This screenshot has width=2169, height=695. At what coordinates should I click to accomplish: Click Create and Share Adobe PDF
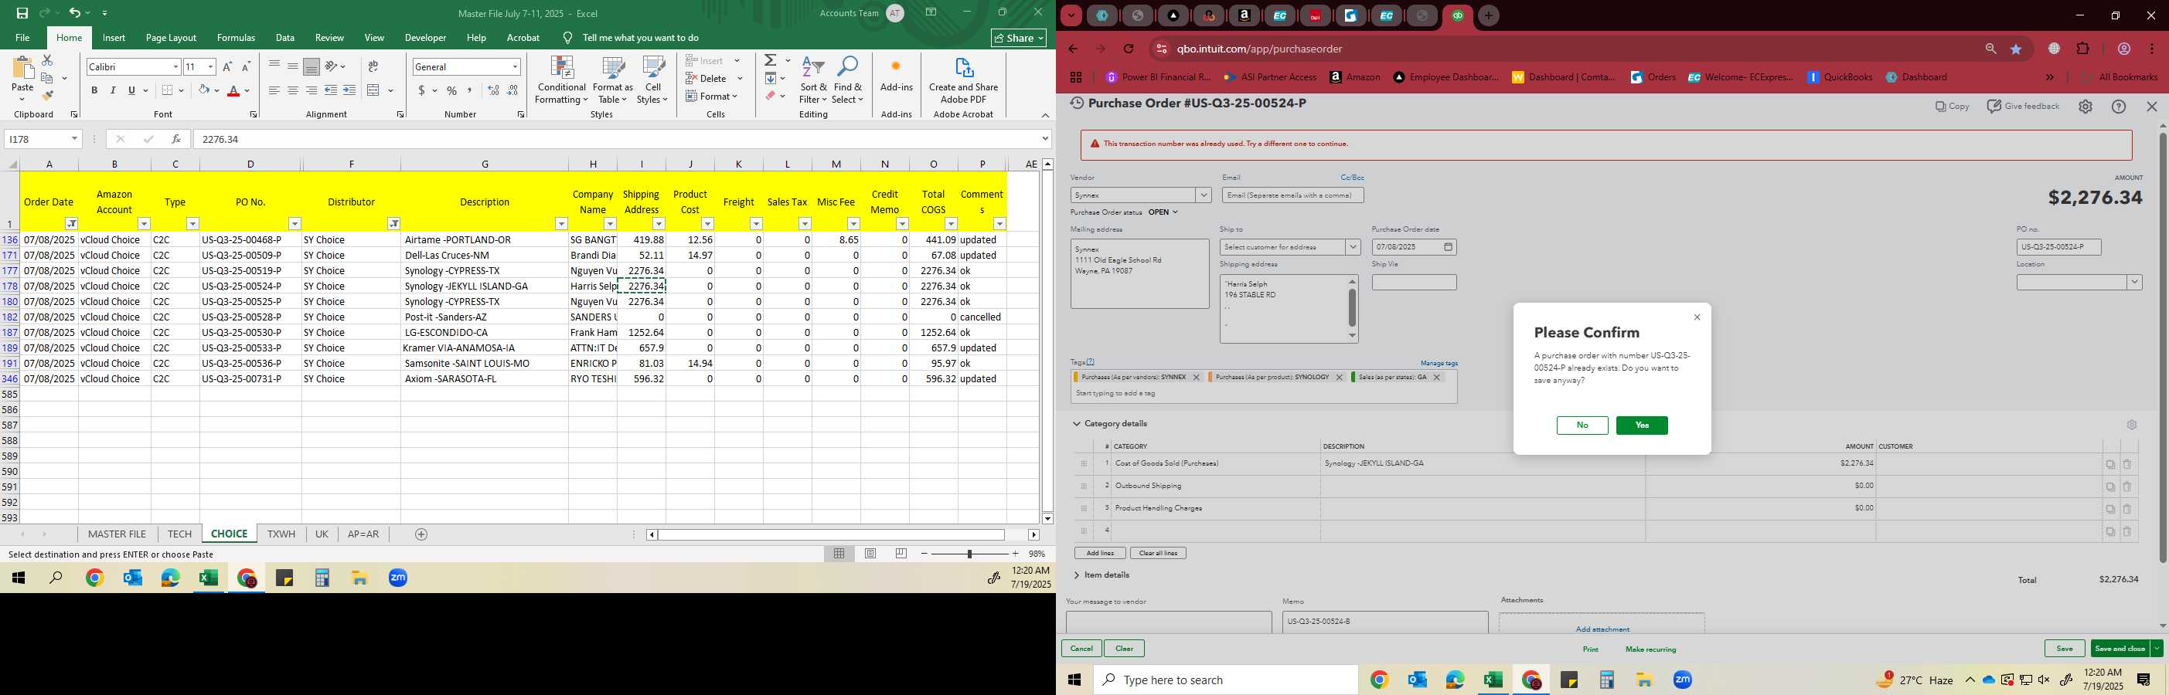[963, 81]
